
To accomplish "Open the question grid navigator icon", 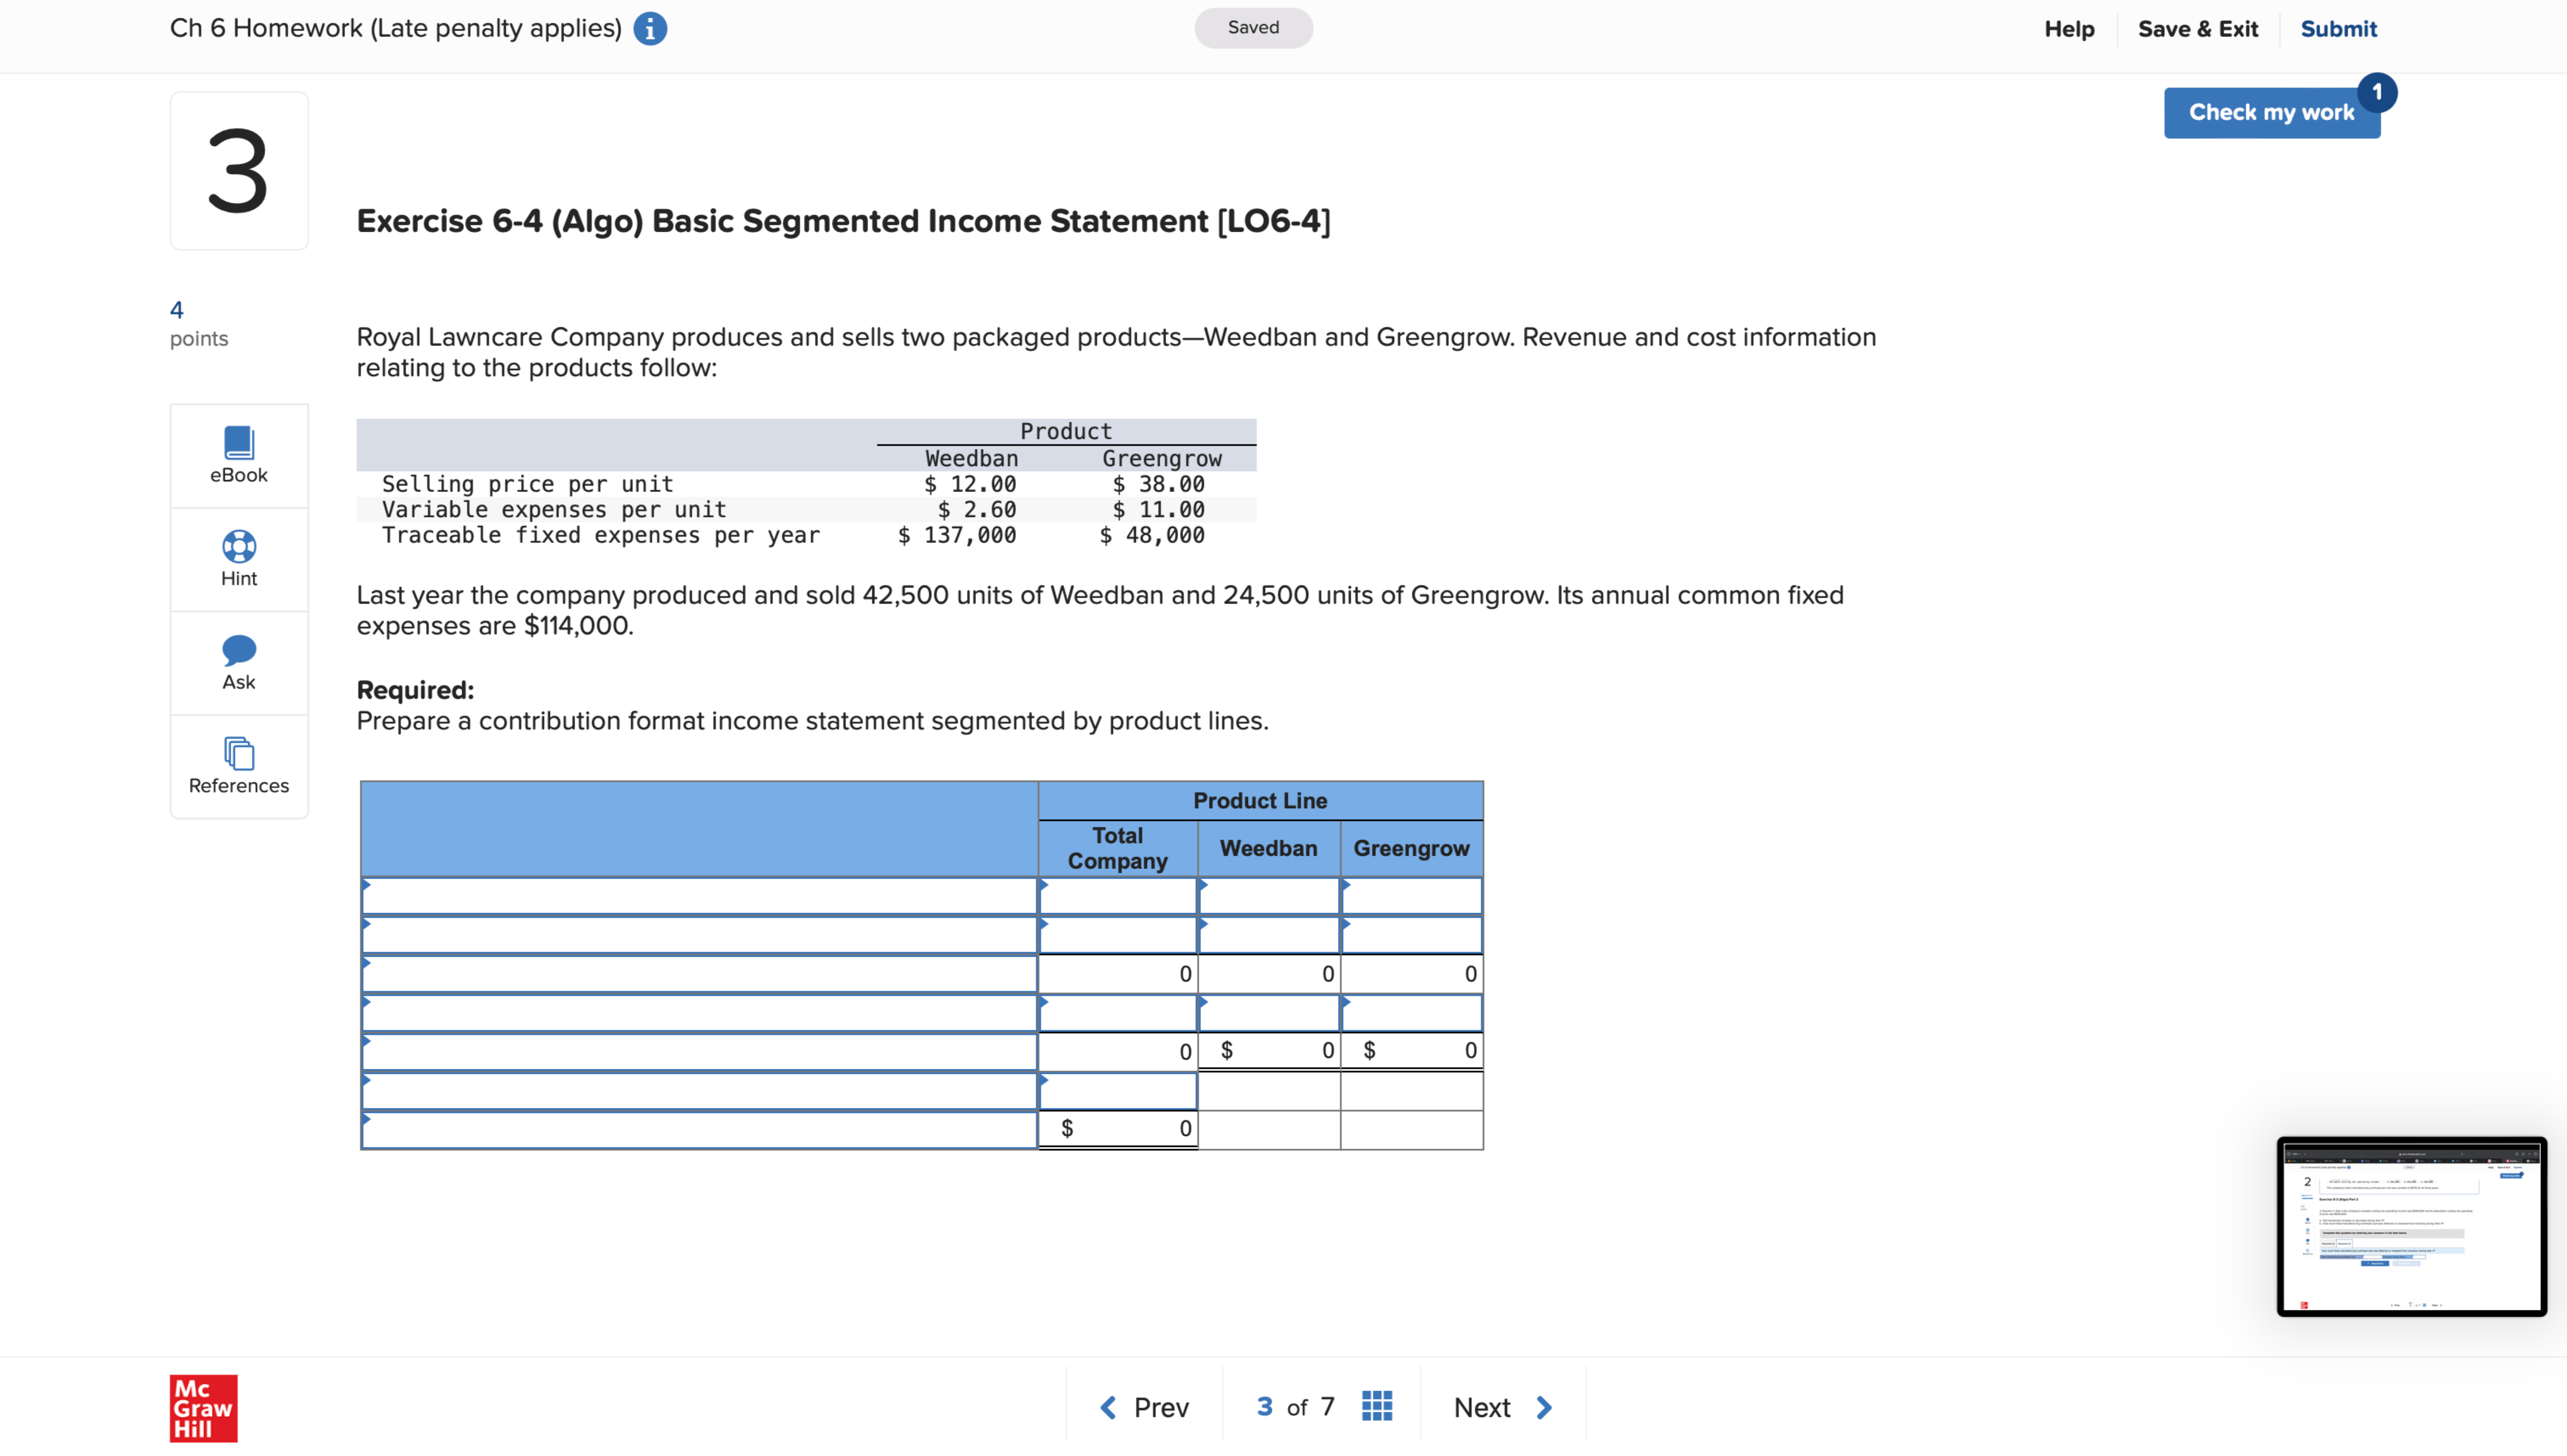I will point(1376,1405).
